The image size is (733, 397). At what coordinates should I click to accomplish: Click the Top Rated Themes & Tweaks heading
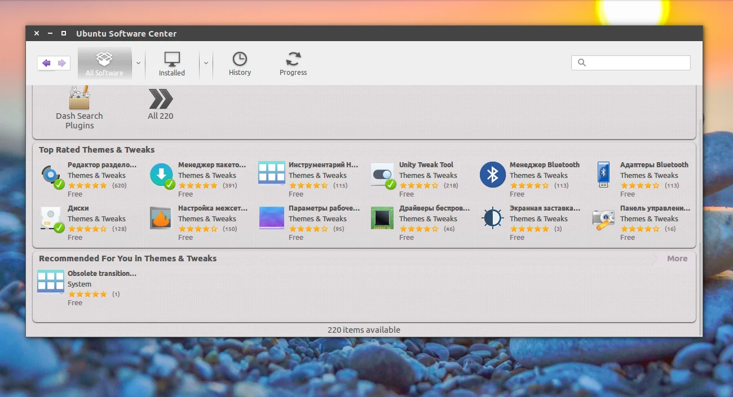pyautogui.click(x=96, y=150)
